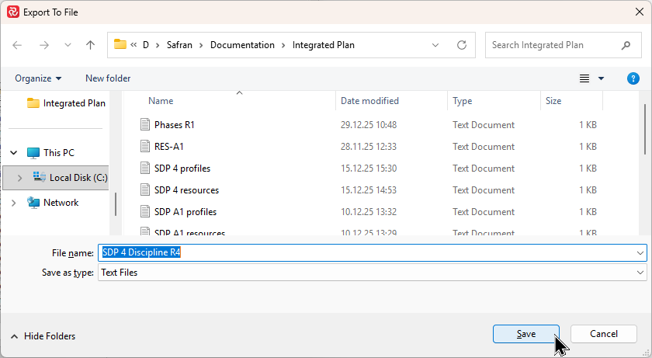
Task: Open the Organize menu
Action: pos(38,78)
